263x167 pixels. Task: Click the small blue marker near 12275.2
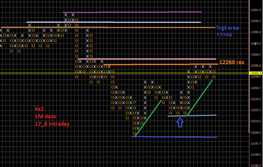point(256,43)
